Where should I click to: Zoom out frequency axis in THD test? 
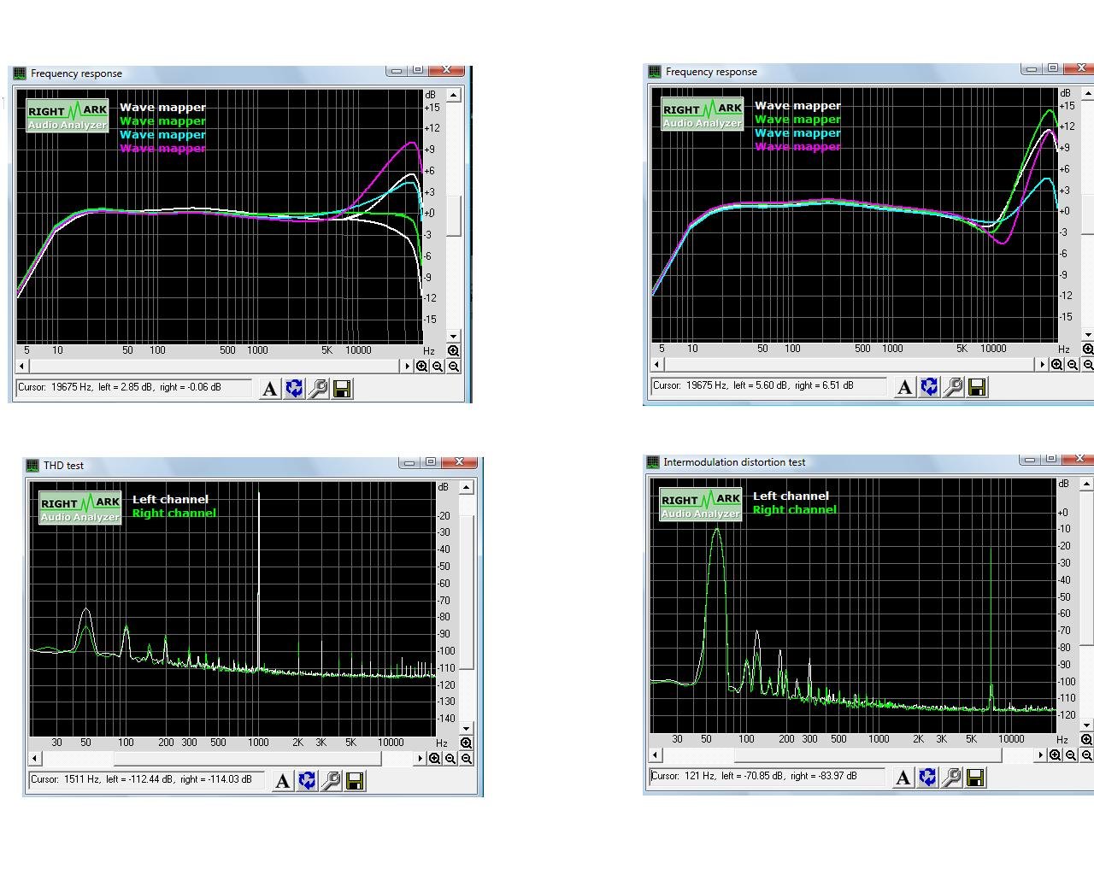pos(450,759)
